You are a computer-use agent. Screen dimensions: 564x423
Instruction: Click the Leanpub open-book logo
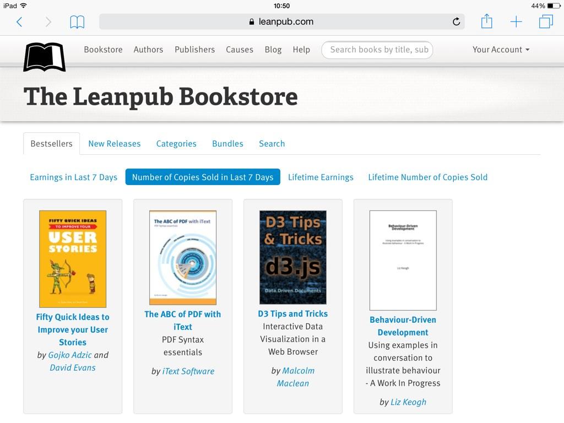click(x=44, y=57)
